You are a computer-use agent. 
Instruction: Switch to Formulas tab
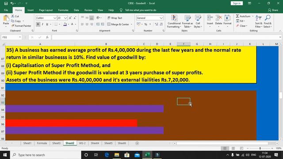click(x=63, y=10)
